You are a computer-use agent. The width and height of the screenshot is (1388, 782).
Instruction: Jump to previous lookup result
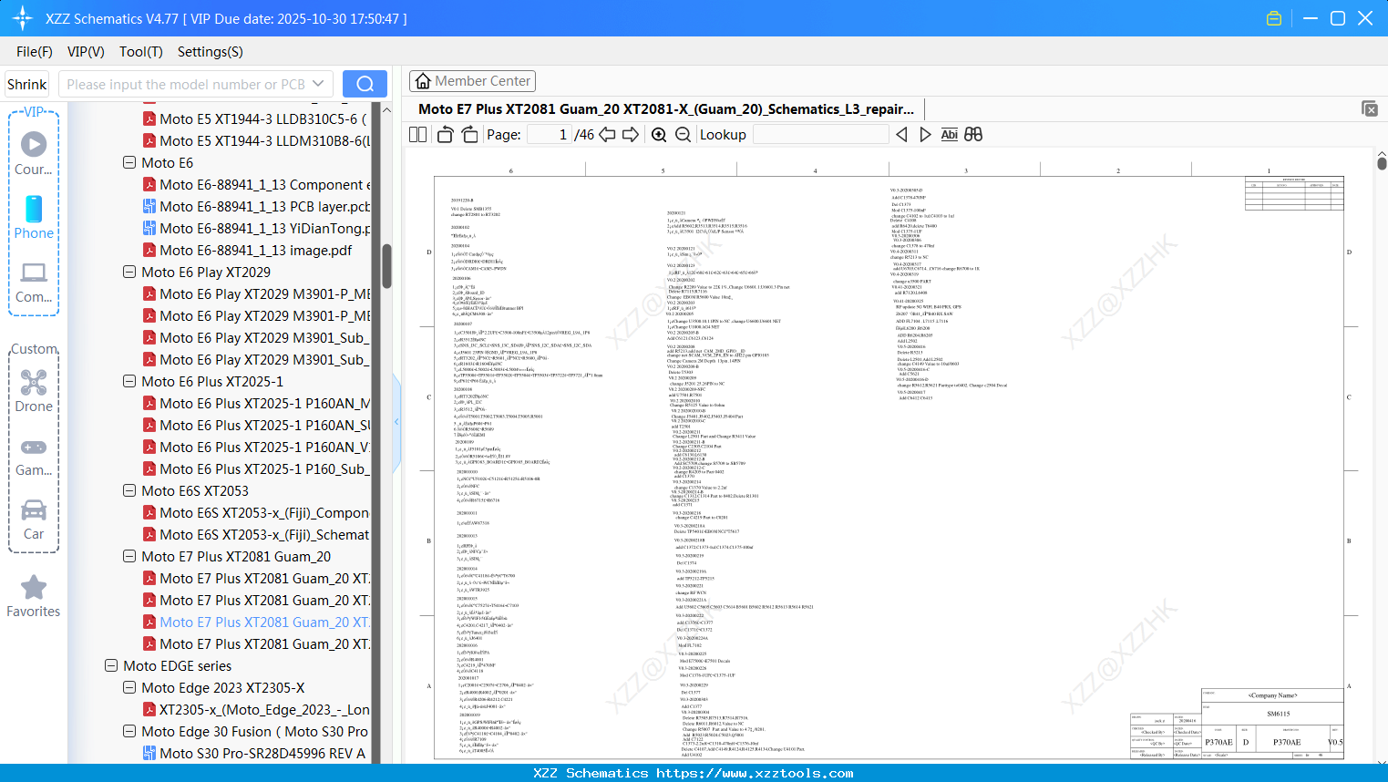pos(901,135)
